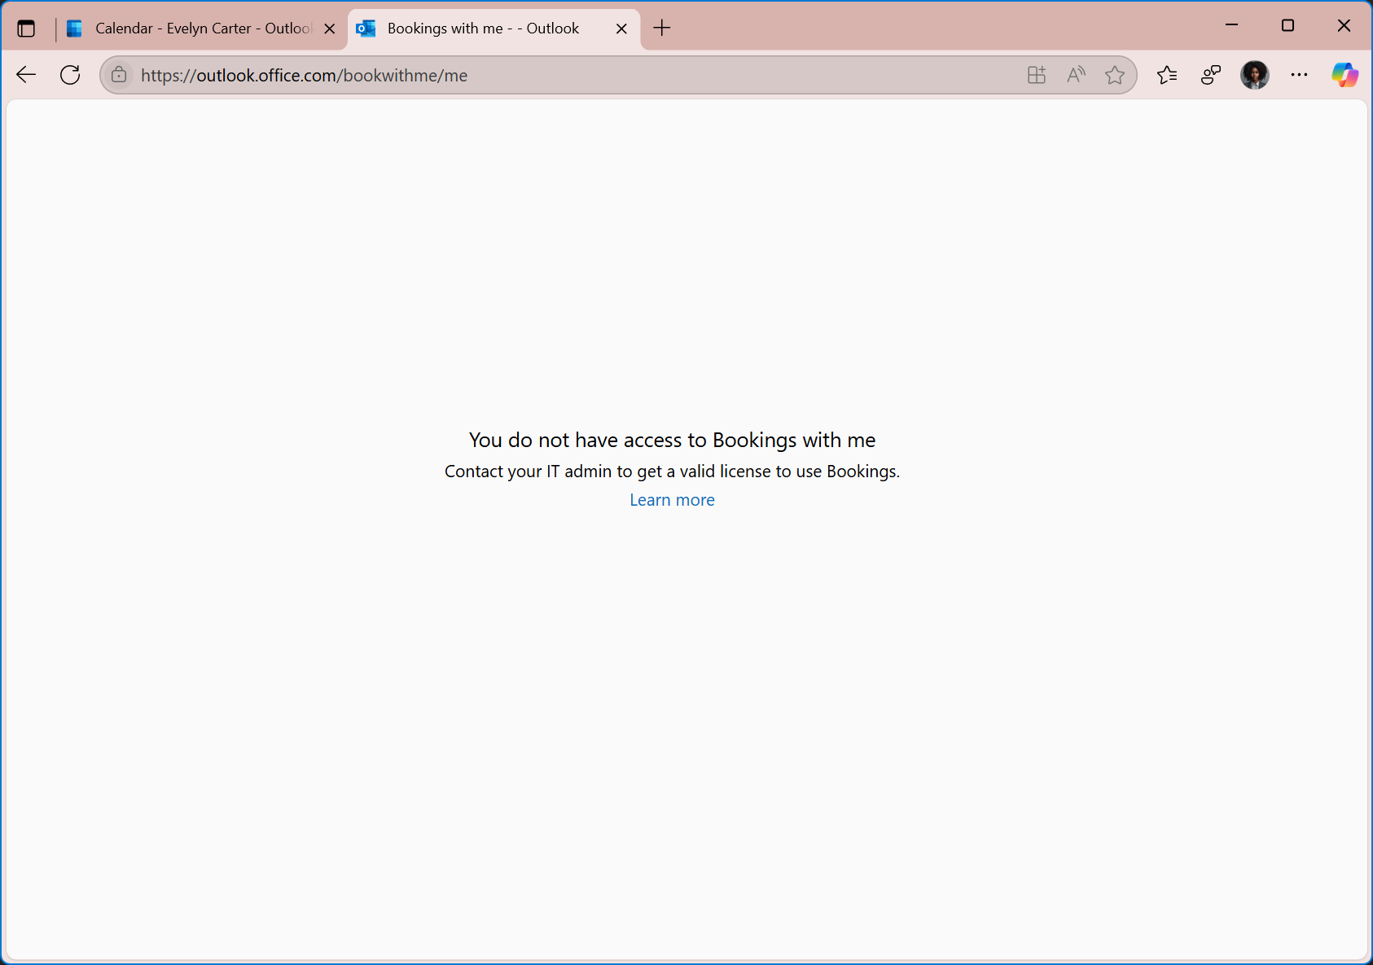Open a new browser tab
The height and width of the screenshot is (965, 1373).
pos(662,29)
